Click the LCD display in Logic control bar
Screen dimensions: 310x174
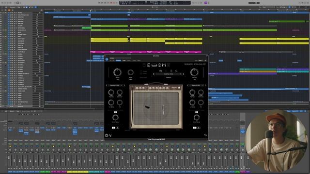[155, 3]
